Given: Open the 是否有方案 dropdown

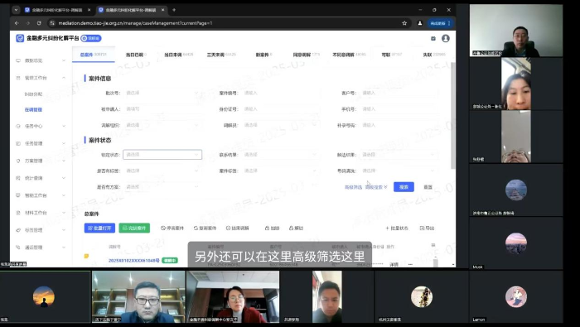Looking at the screenshot, I should [162, 187].
